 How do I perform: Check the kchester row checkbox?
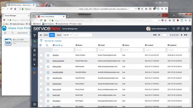(41, 55)
